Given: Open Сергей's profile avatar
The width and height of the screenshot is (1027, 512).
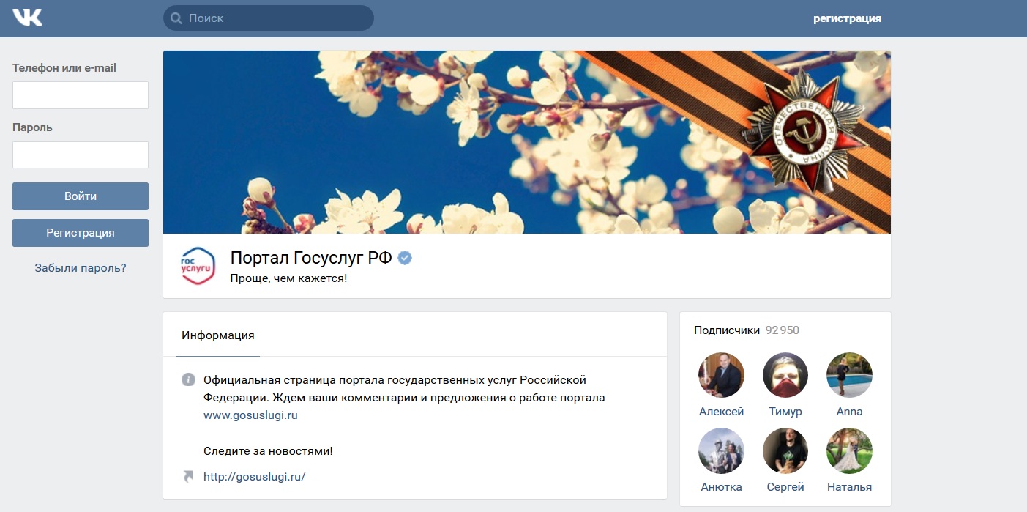Looking at the screenshot, I should coord(785,450).
